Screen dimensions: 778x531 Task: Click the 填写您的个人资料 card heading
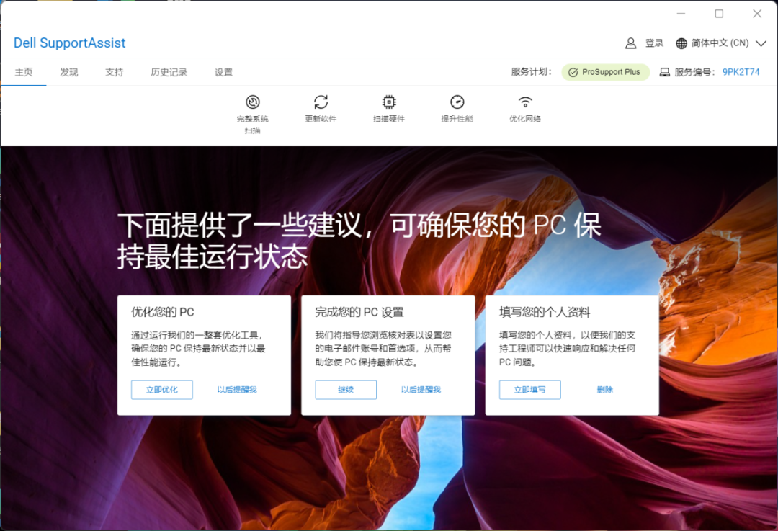545,312
